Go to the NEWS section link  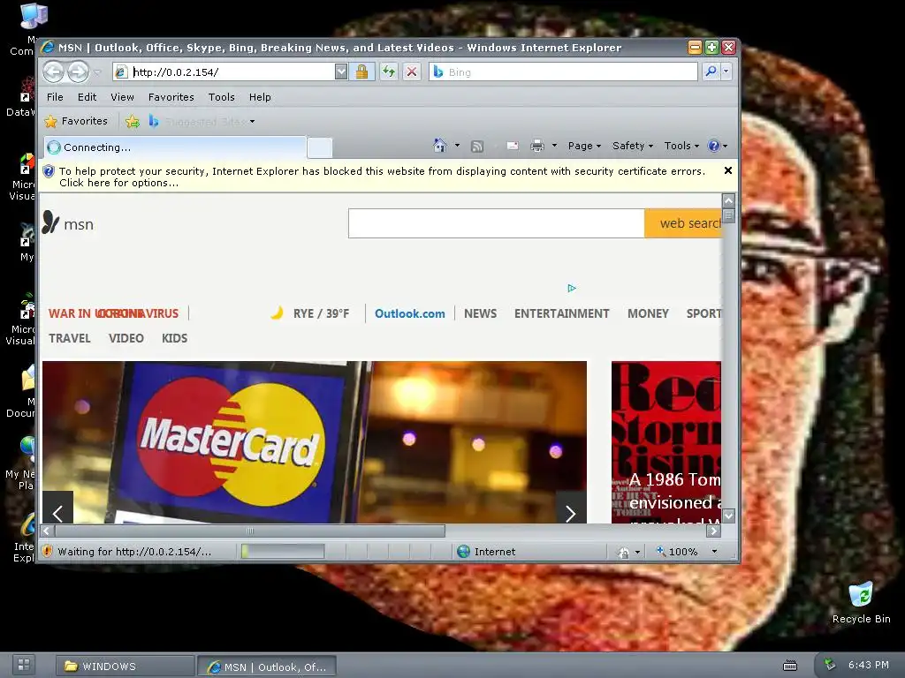tap(480, 313)
